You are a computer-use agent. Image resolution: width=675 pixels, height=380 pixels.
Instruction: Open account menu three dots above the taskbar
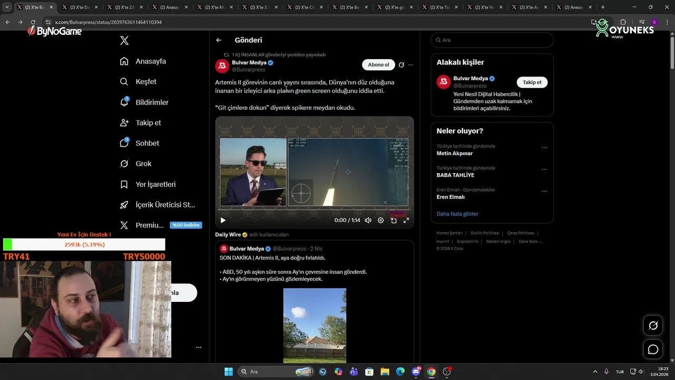pos(199,347)
